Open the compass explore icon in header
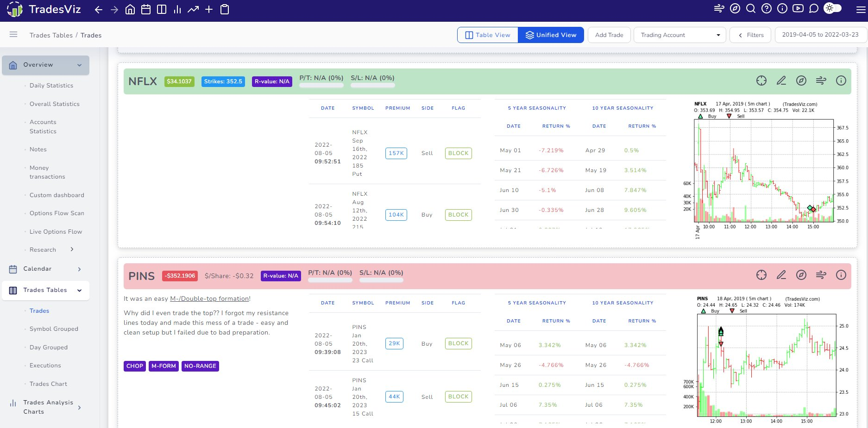This screenshot has height=428, width=868. (x=735, y=8)
